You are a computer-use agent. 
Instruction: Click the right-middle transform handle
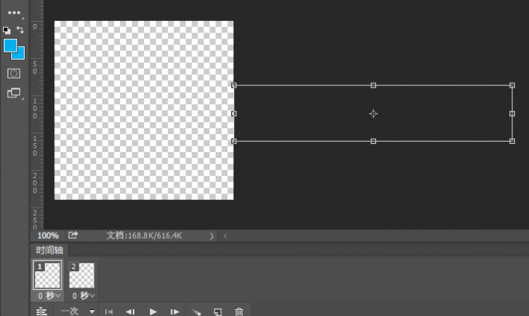(512, 114)
